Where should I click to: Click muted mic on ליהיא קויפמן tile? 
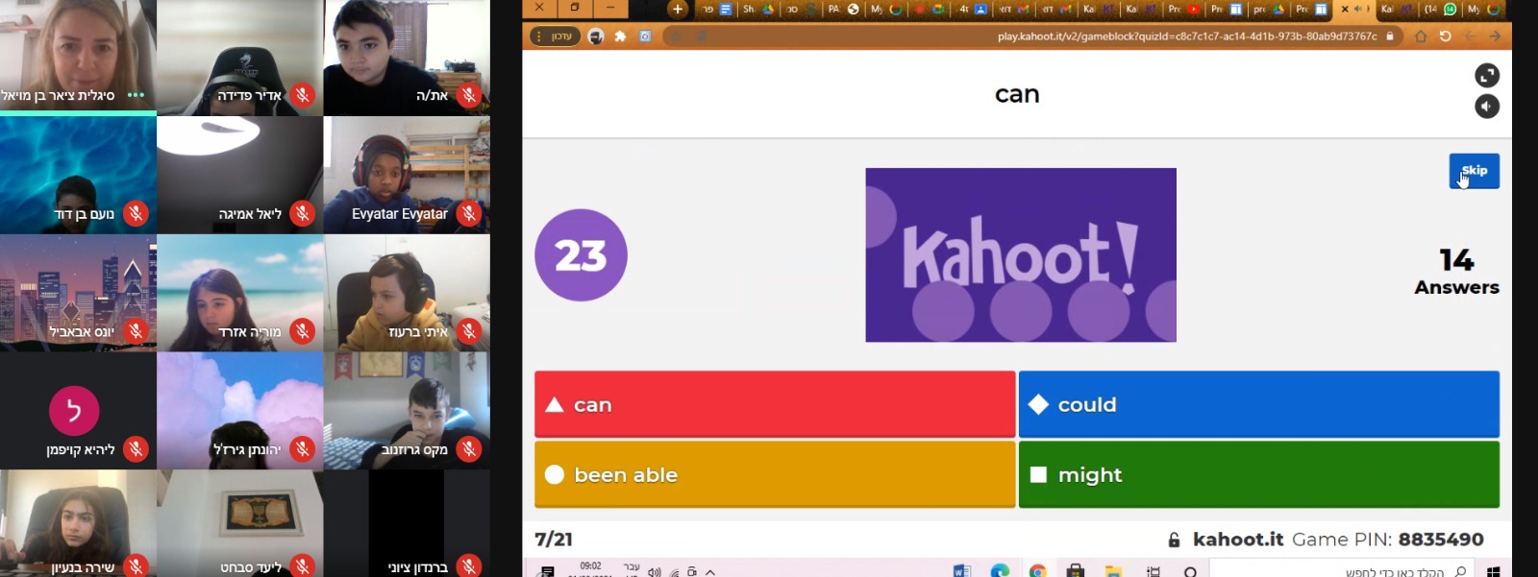pos(136,449)
